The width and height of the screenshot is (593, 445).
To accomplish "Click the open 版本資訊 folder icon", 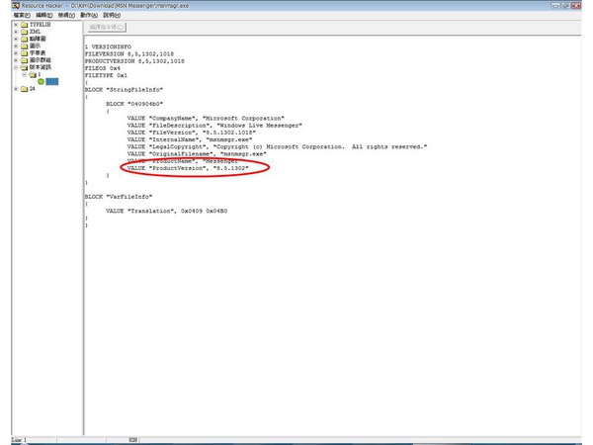I will 24,67.
